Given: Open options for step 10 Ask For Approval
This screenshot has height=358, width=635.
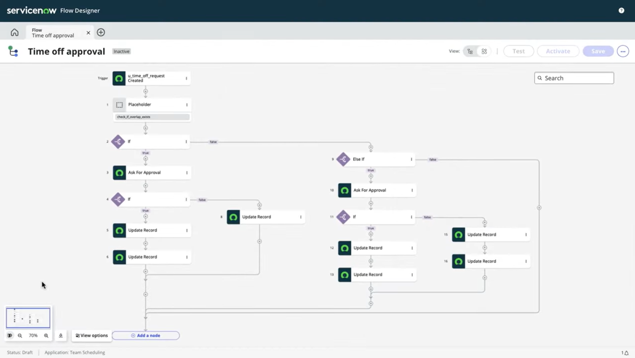Looking at the screenshot, I should click(412, 191).
